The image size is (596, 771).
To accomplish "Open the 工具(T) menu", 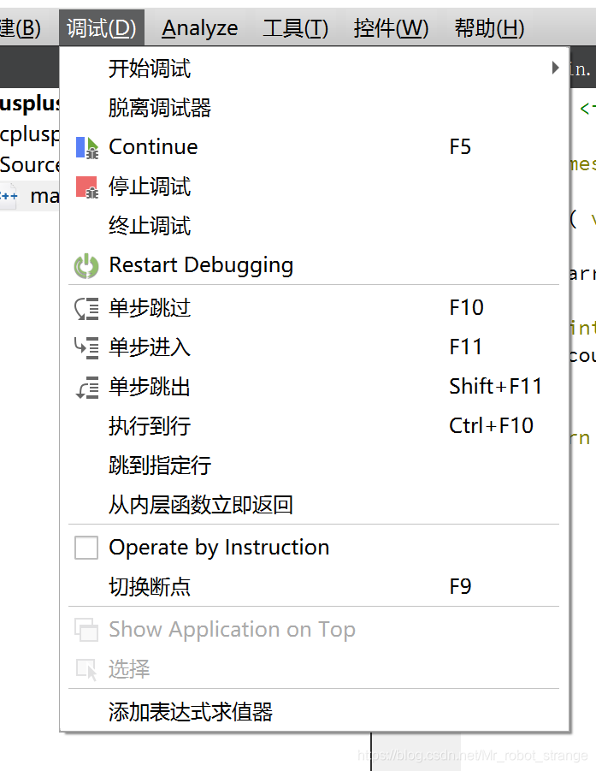I will point(296,28).
